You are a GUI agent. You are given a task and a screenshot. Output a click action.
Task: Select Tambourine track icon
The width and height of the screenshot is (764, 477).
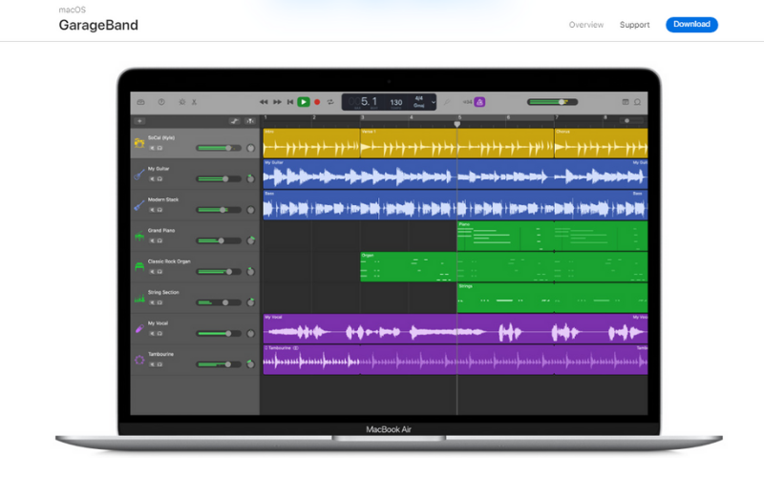[139, 360]
